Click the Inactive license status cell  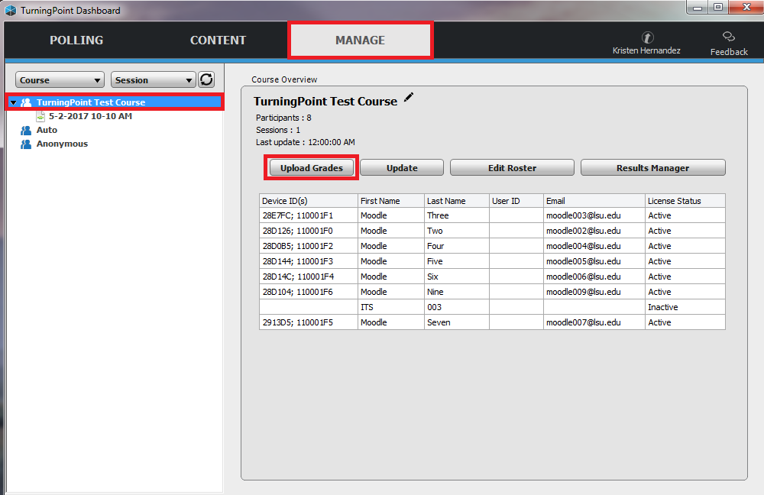685,307
